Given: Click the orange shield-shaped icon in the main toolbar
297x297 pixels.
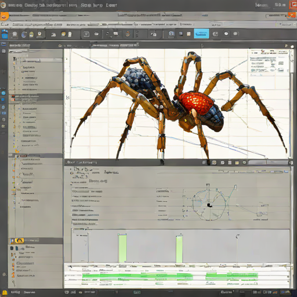Looking at the screenshot, I should [x=128, y=34].
